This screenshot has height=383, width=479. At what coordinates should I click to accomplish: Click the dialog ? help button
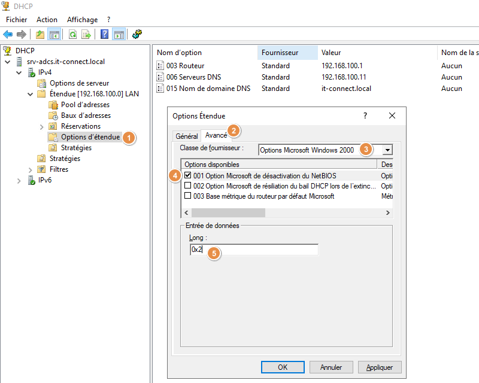365,115
